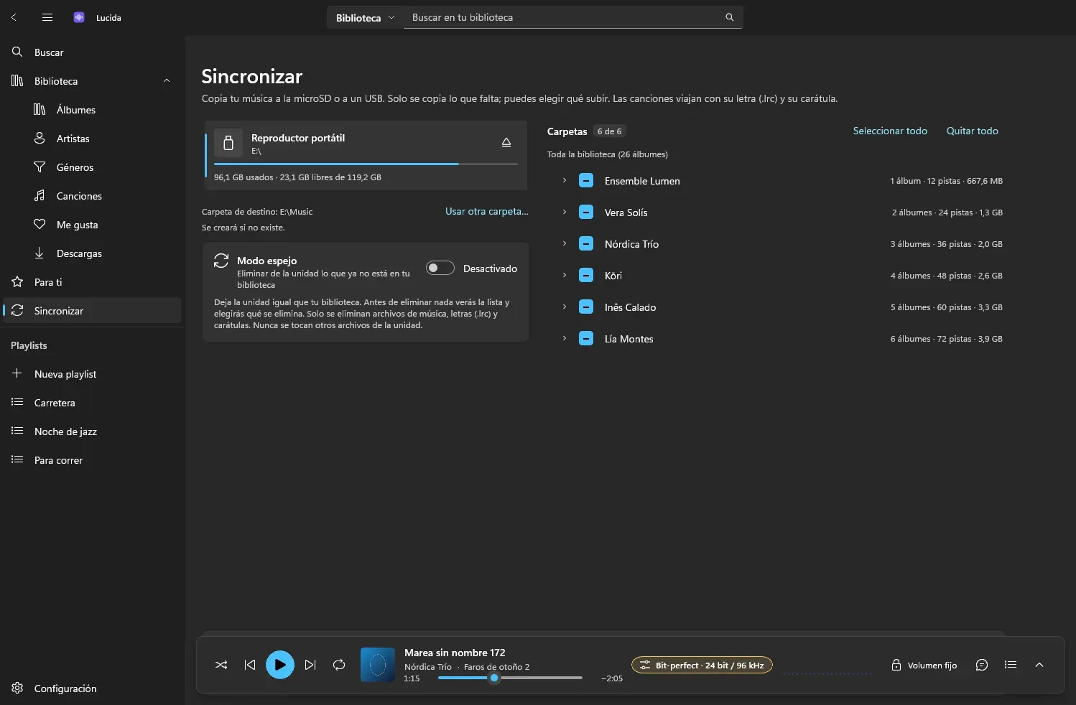Click Quitar todo link
This screenshot has width=1076, height=705.
coord(972,131)
